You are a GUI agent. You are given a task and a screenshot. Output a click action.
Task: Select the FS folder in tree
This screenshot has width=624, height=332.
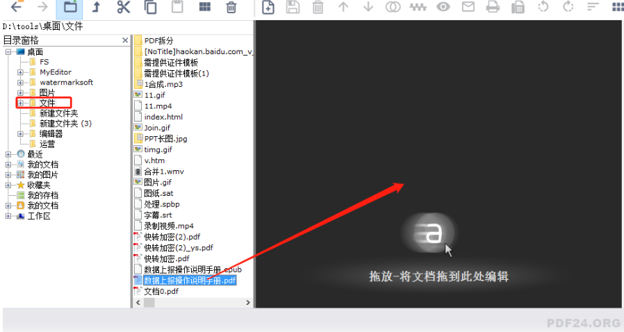point(44,62)
